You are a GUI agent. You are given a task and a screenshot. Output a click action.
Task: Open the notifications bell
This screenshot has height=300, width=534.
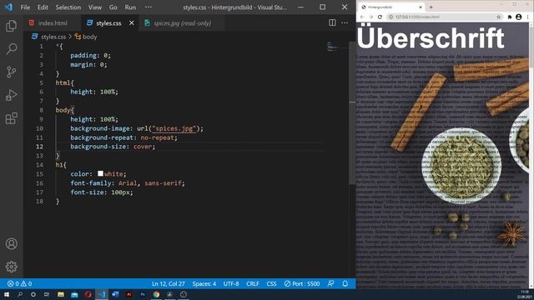345,283
